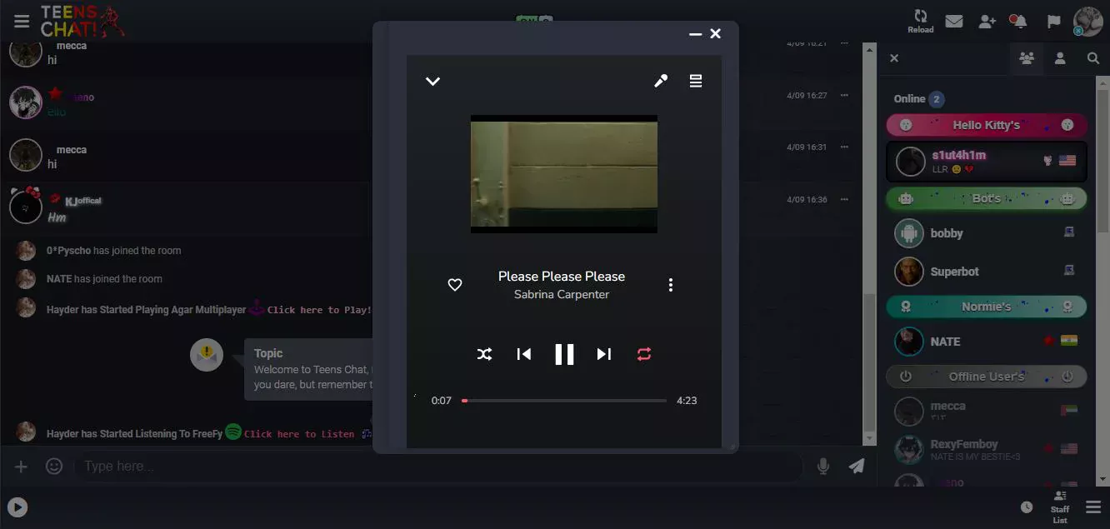Open the user search tab

click(1093, 58)
